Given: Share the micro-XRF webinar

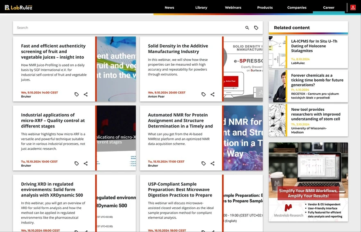Looking at the screenshot, I should point(86,163).
